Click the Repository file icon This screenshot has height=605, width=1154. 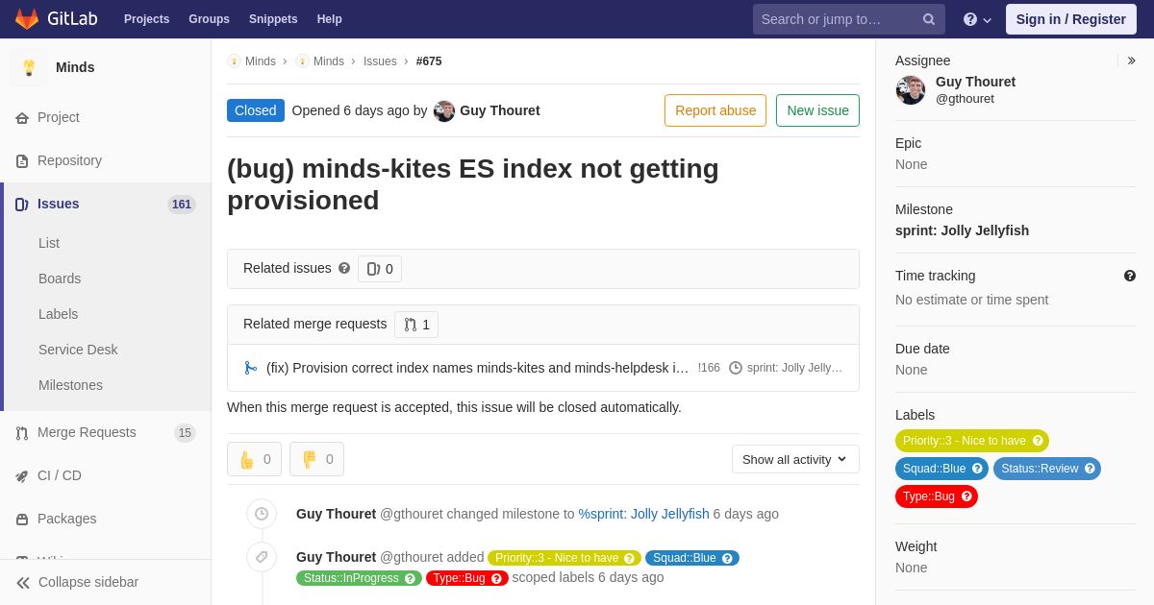click(x=22, y=161)
